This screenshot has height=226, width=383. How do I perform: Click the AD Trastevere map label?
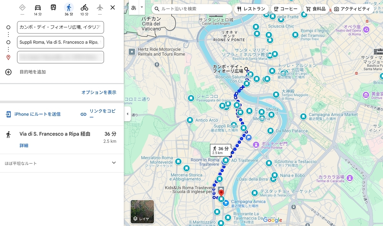pyautogui.click(x=244, y=160)
